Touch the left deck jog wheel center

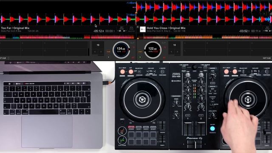(142, 99)
